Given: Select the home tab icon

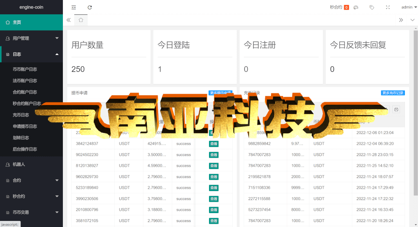Looking at the screenshot, I should point(81,20).
